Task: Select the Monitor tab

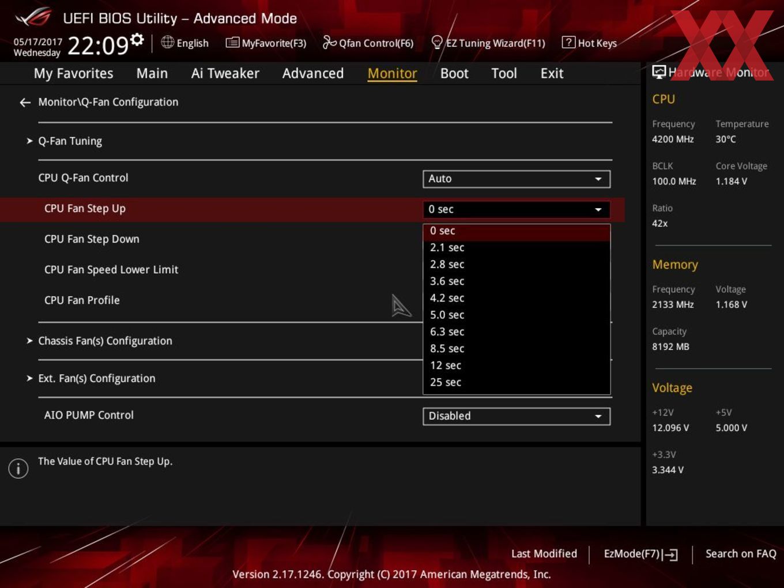Action: point(392,73)
